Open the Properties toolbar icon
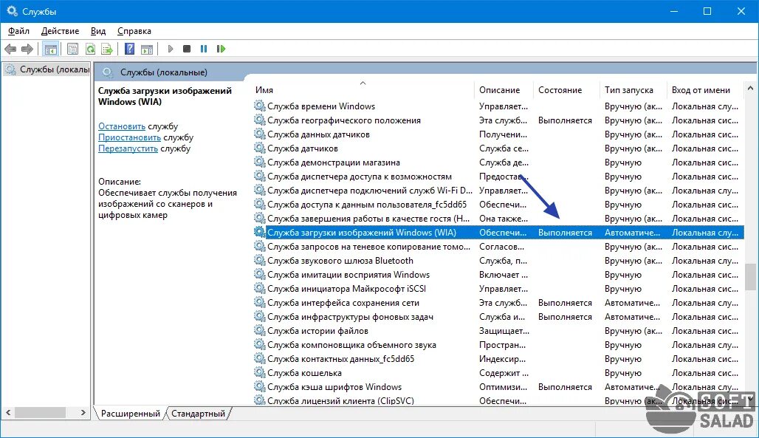 pyautogui.click(x=72, y=49)
